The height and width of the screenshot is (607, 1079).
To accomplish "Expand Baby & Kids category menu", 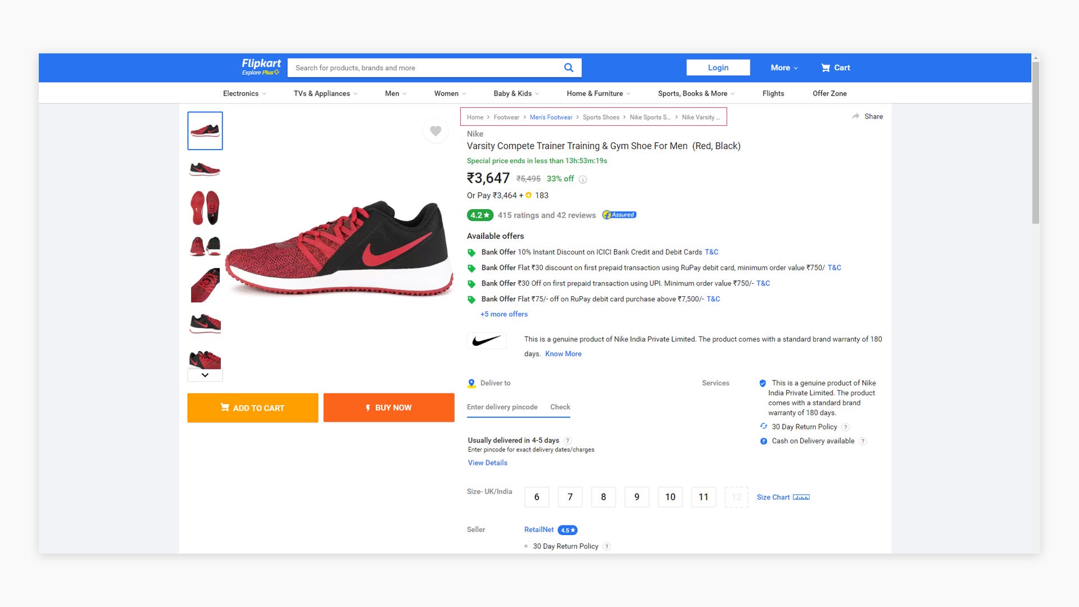I will (516, 93).
